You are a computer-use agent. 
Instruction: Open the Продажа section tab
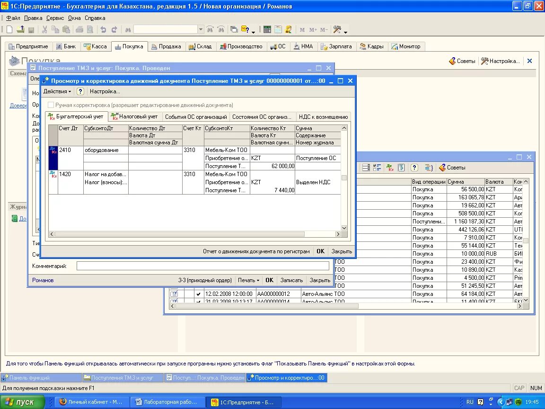(167, 46)
